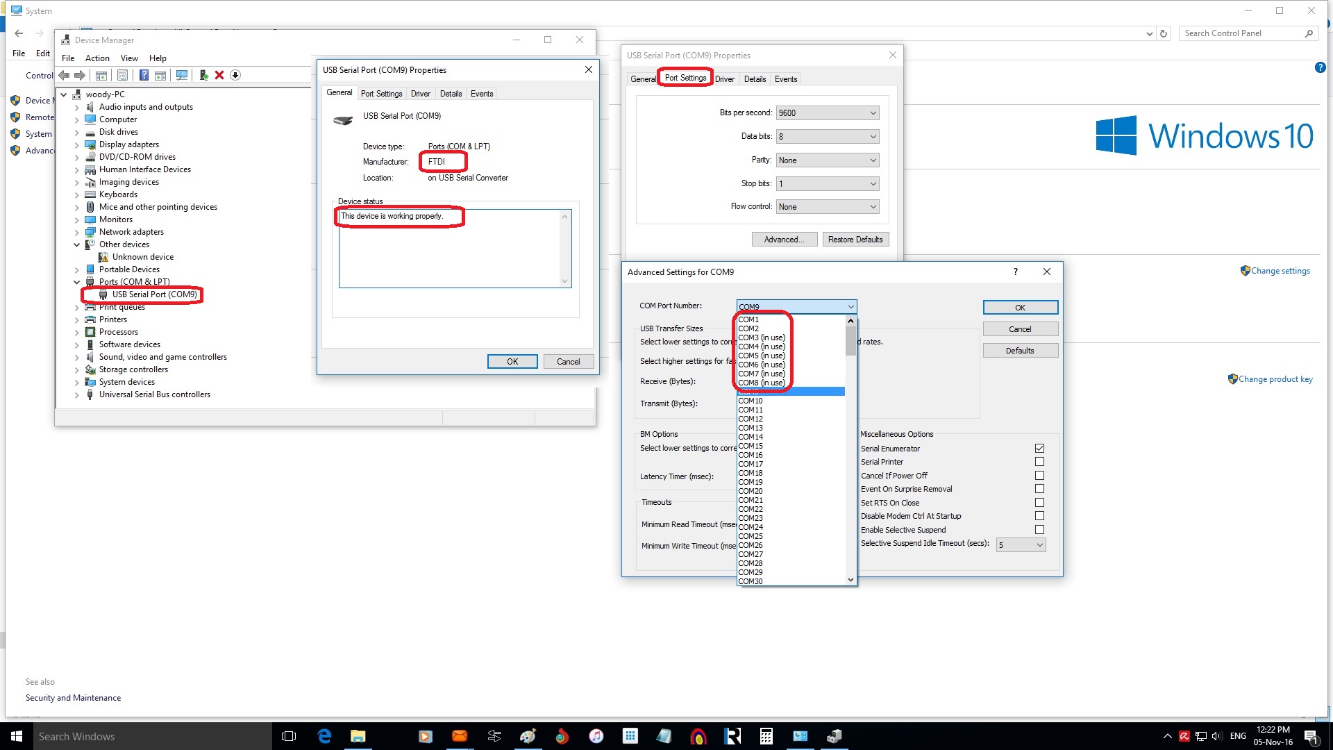Screen dimensions: 1333x750
Task: Click the blue Help question mark toolbar icon
Action: [x=144, y=75]
